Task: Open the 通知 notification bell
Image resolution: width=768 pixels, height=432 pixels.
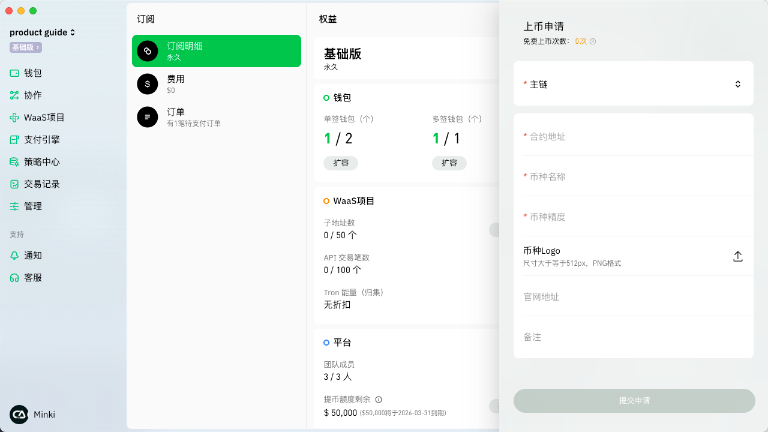Action: tap(14, 256)
